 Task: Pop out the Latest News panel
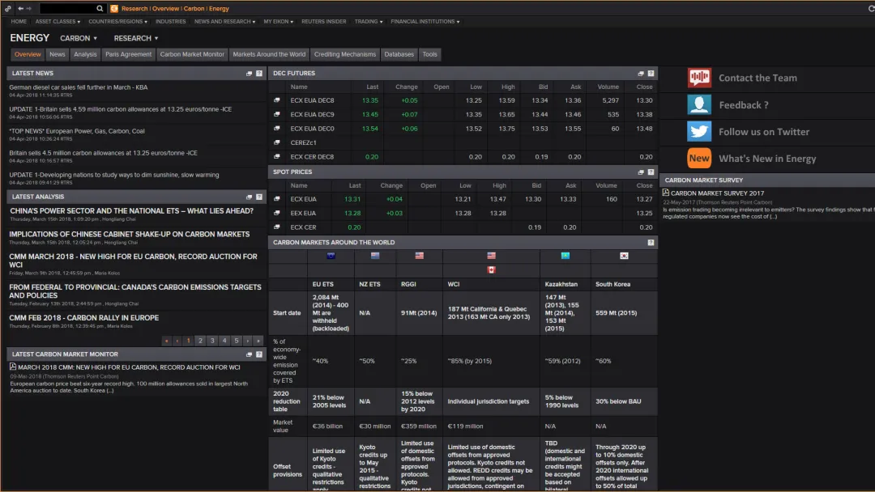250,74
